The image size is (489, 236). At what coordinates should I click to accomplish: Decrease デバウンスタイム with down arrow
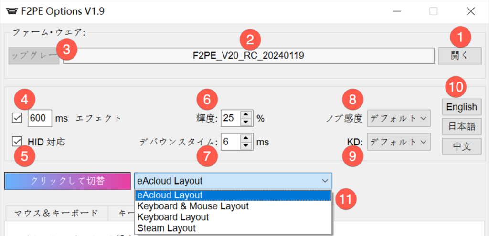(x=247, y=146)
